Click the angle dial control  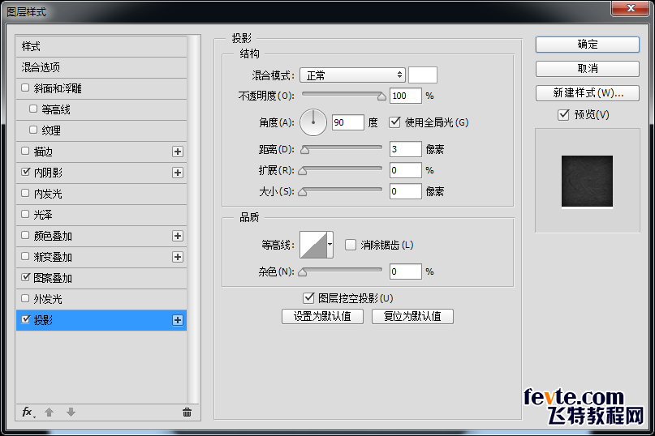pyautogui.click(x=313, y=122)
